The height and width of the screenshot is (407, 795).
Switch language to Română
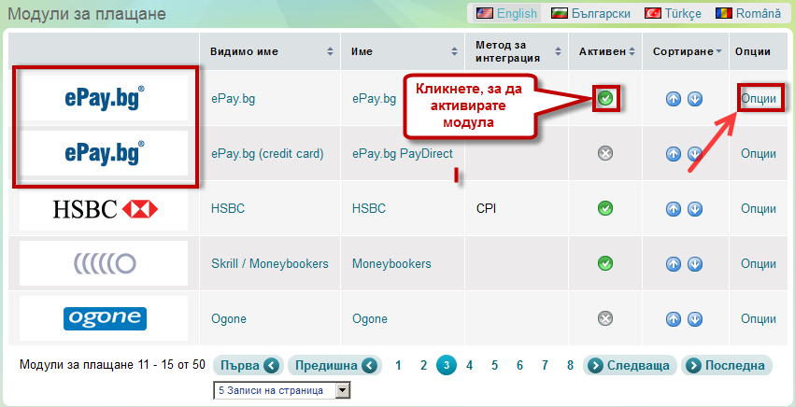pyautogui.click(x=748, y=13)
